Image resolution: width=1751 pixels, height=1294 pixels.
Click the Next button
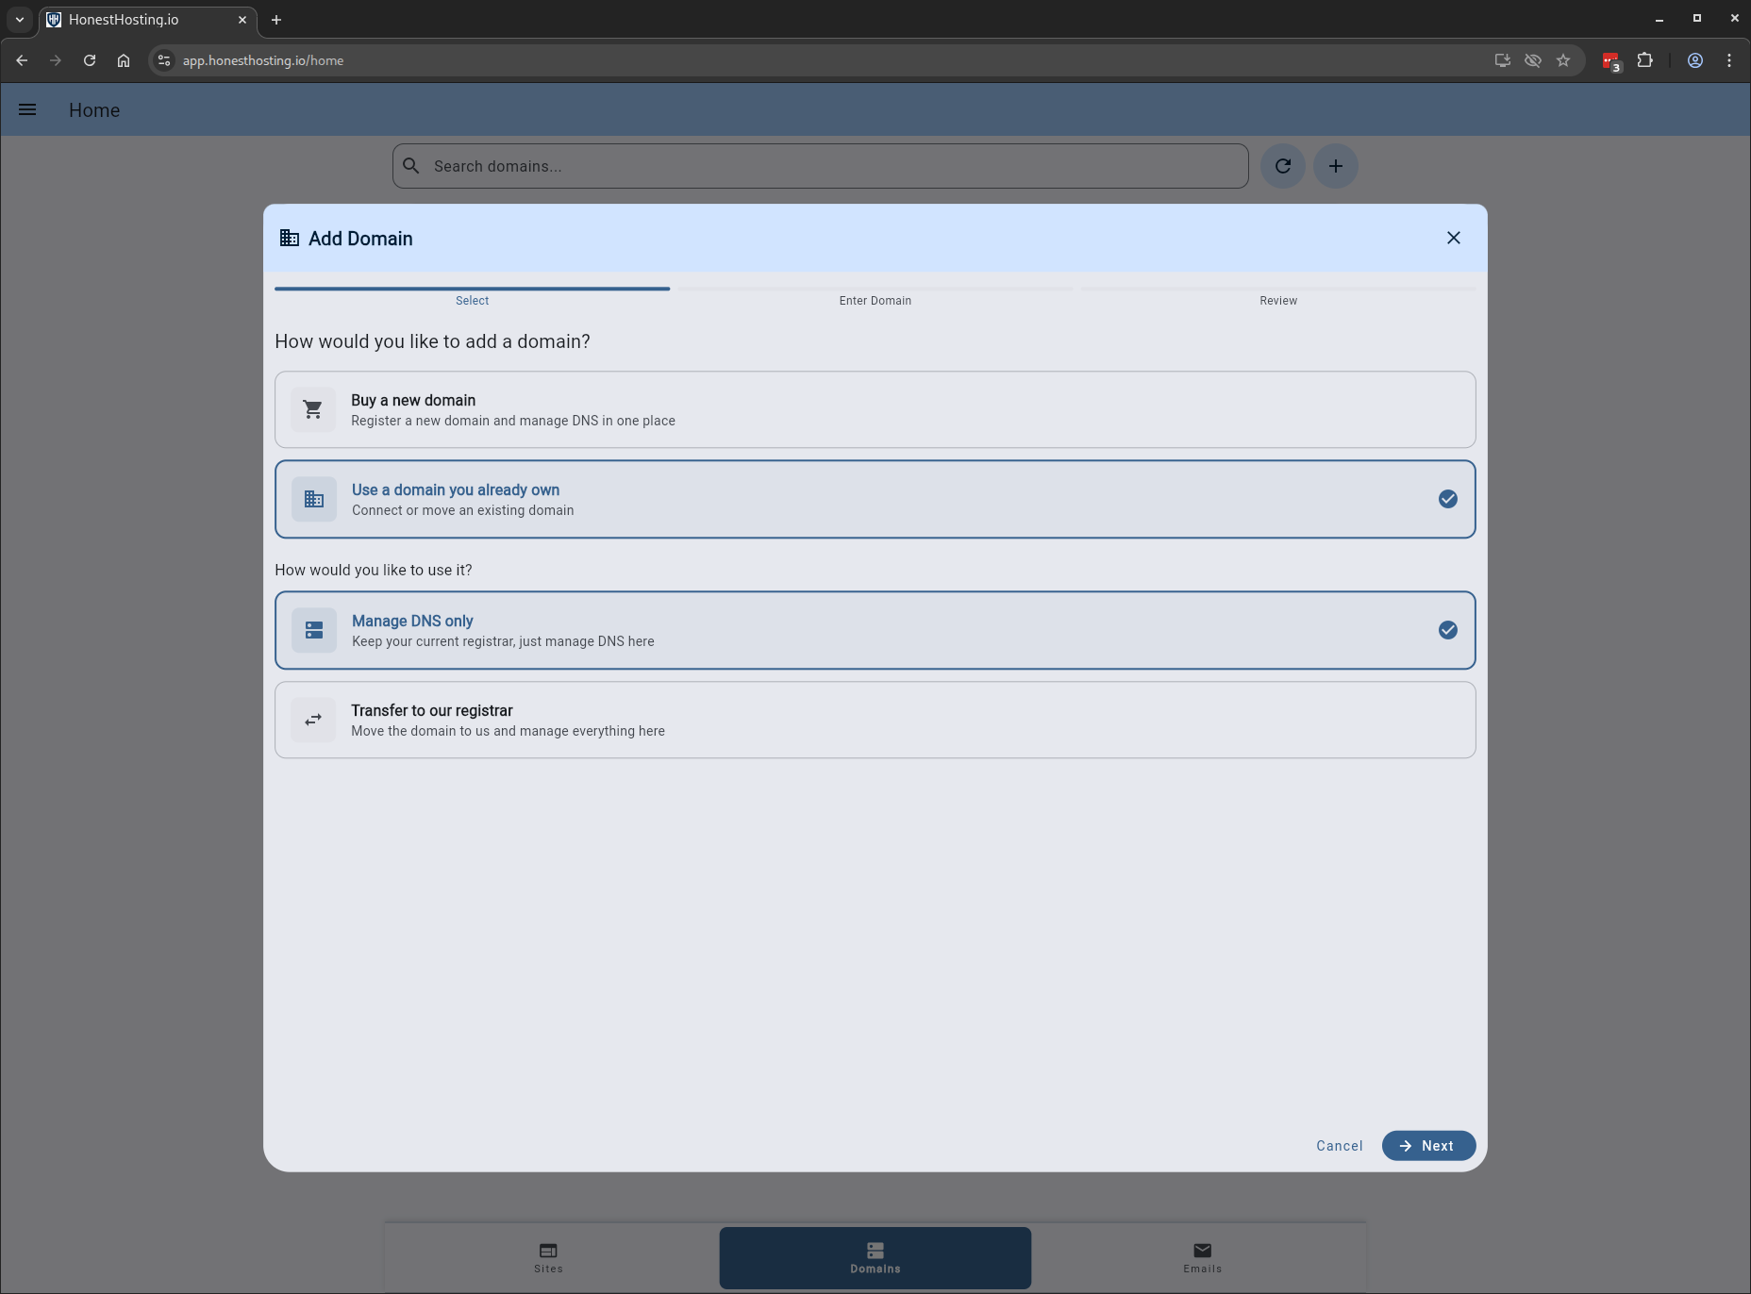coord(1427,1146)
